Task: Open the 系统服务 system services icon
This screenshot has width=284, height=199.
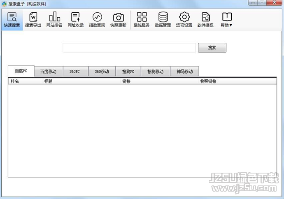Action: (142, 20)
